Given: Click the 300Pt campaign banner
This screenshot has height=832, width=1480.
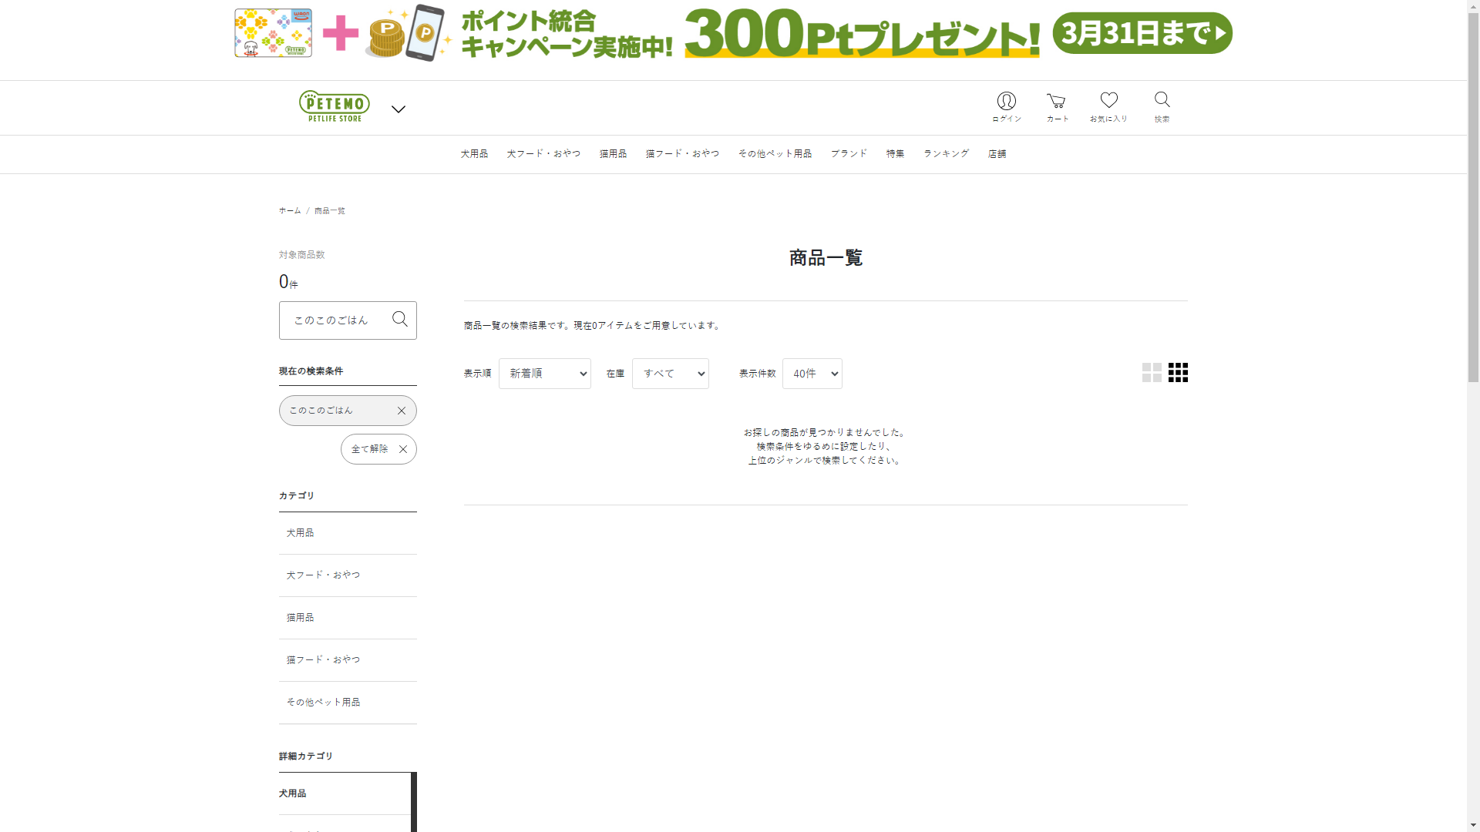Looking at the screenshot, I should coord(733,33).
